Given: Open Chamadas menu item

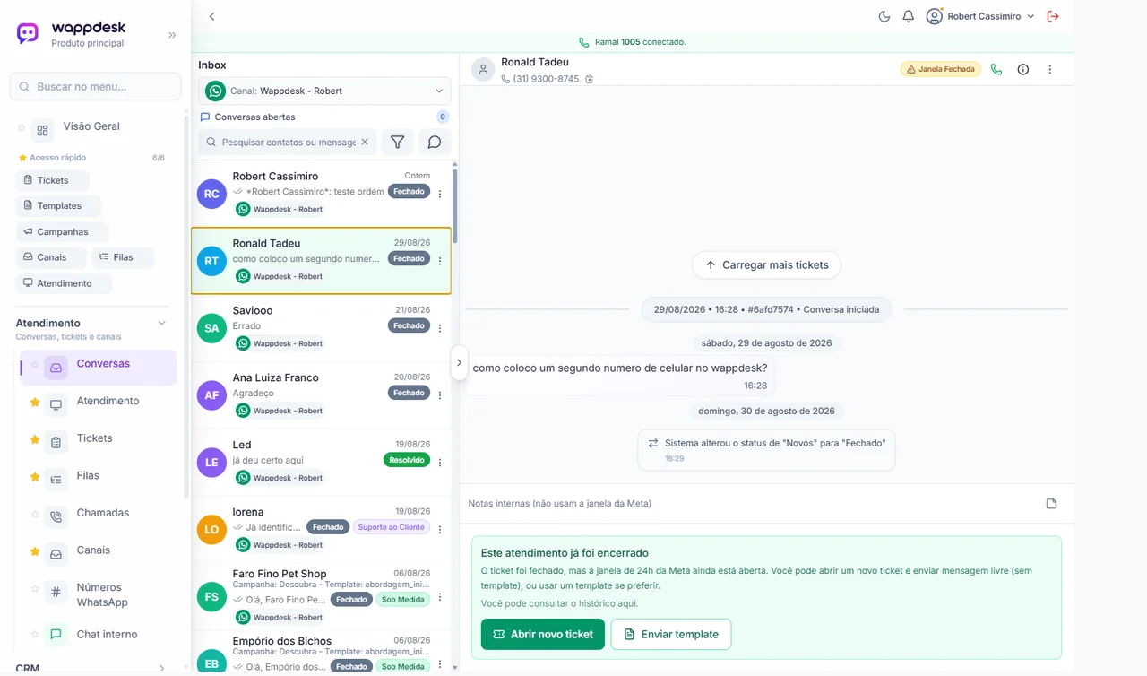Looking at the screenshot, I should [x=99, y=515].
